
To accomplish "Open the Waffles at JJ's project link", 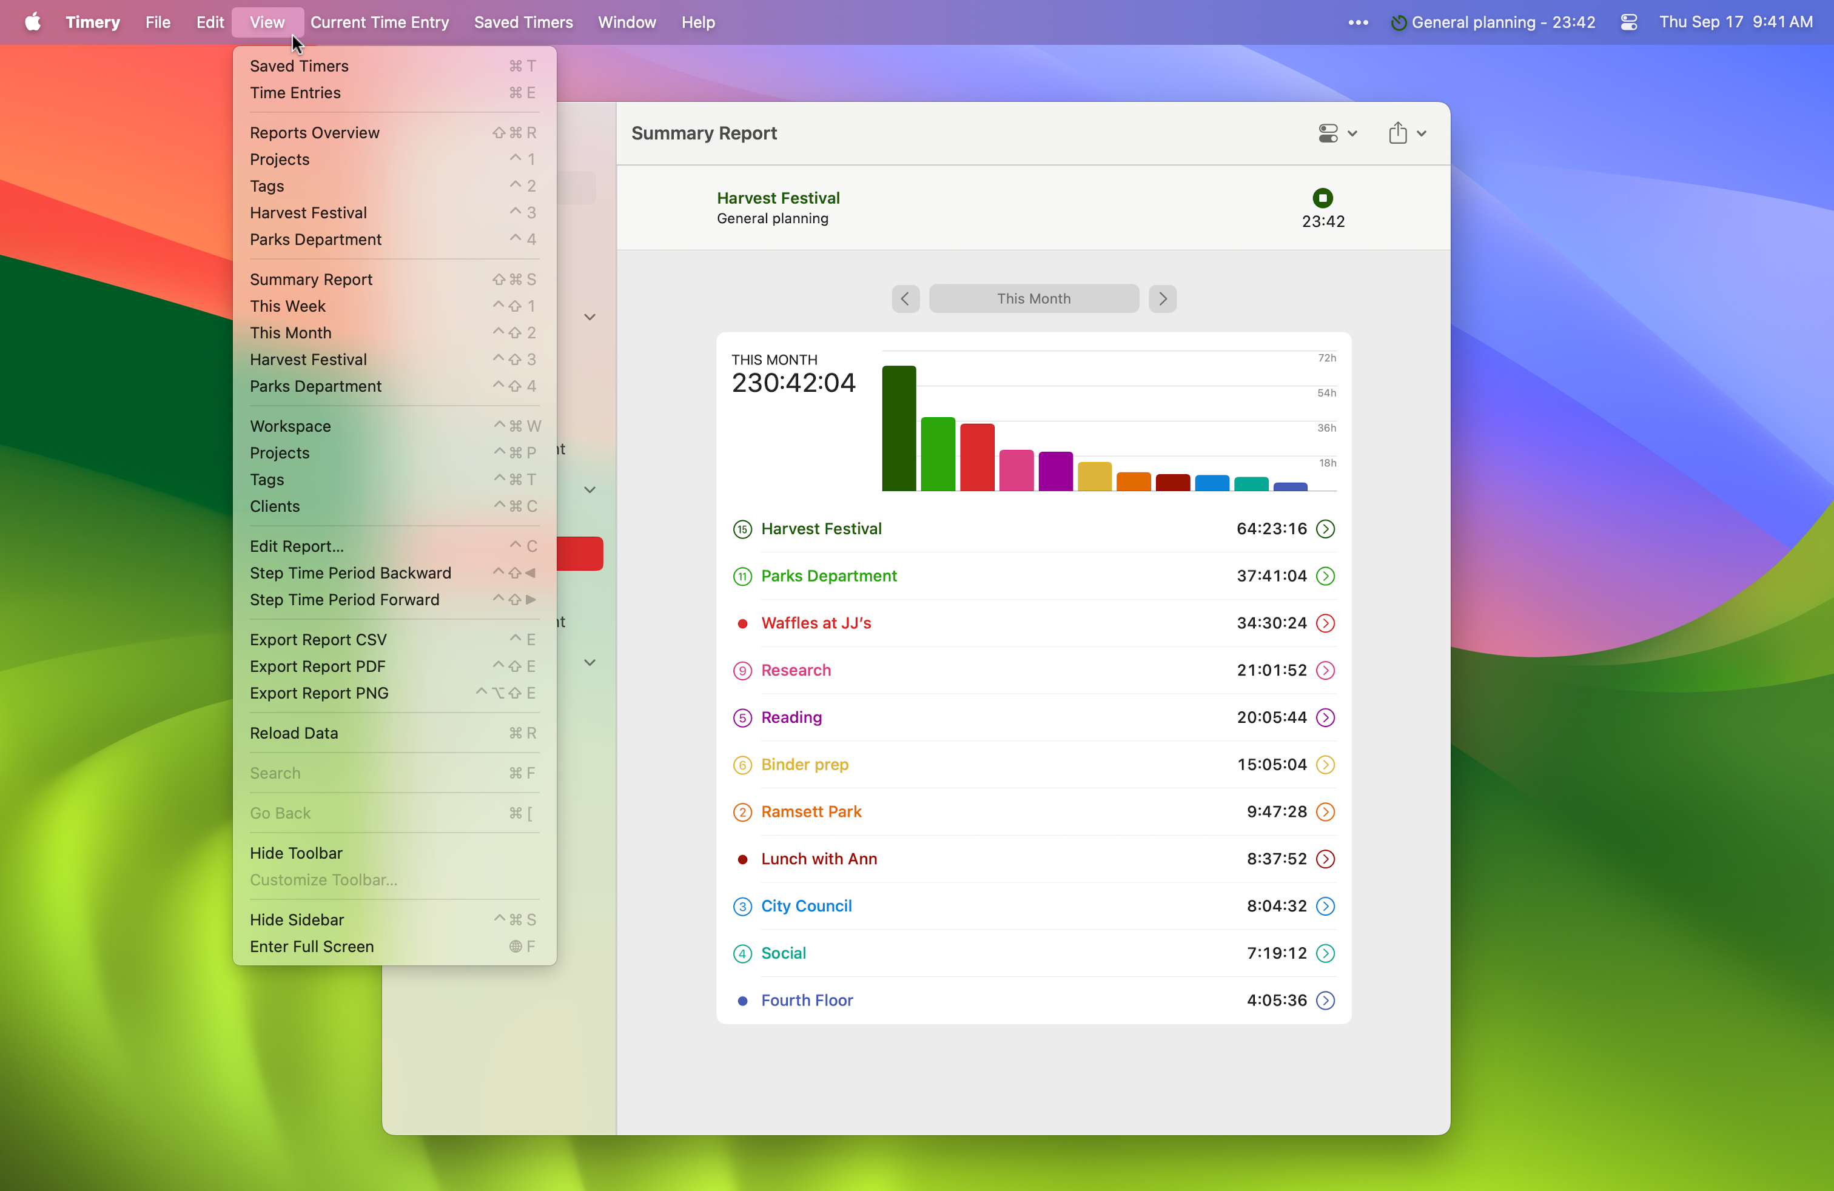I will pyautogui.click(x=816, y=623).
